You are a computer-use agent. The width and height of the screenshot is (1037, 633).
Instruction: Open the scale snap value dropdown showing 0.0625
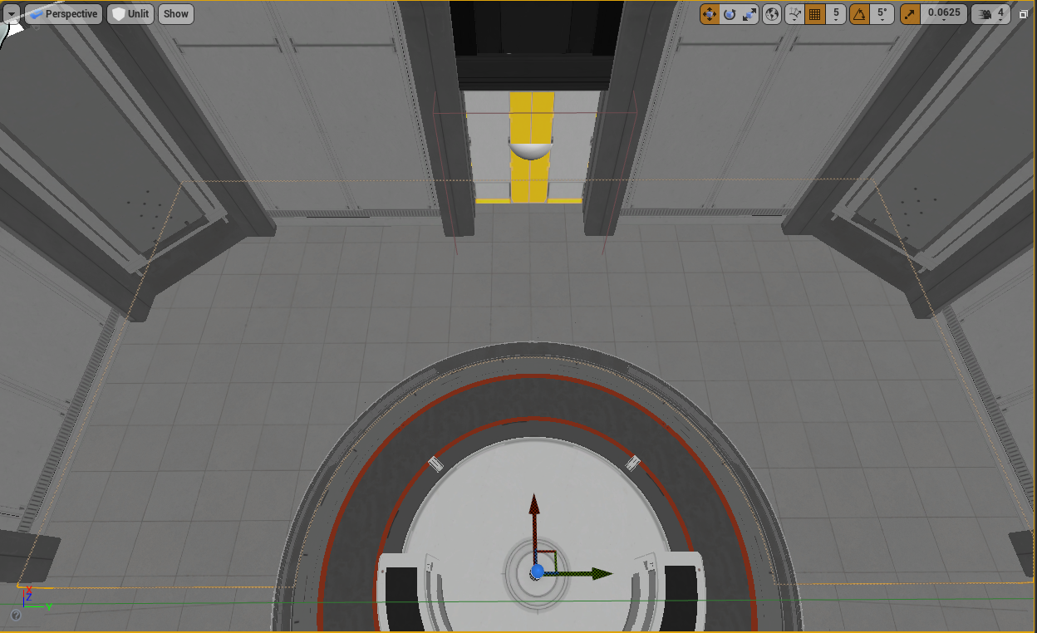point(944,14)
